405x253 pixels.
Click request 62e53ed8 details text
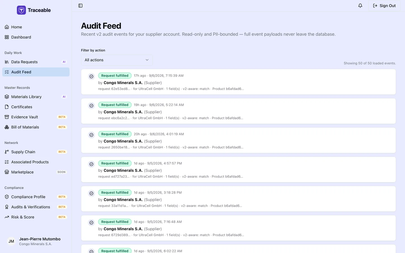click(171, 89)
